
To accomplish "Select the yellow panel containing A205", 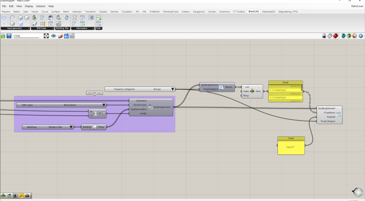I will tap(291, 146).
